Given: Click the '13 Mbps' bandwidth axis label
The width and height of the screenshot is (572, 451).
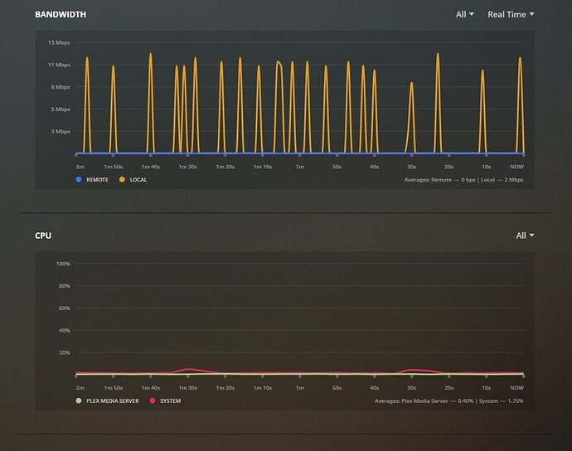Looking at the screenshot, I should click(59, 42).
